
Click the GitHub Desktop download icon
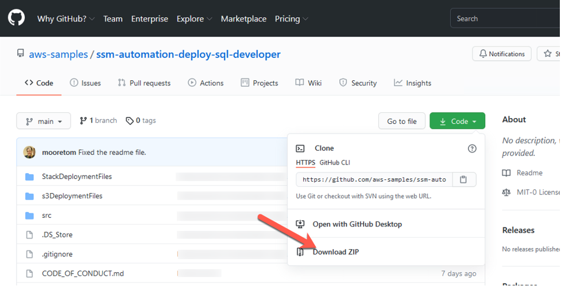tap(300, 224)
